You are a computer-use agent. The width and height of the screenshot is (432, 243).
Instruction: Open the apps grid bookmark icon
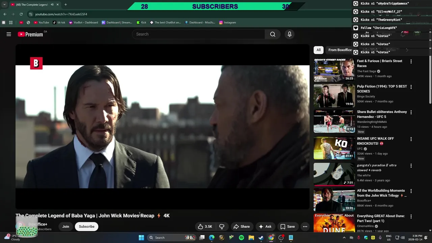(x=11, y=23)
